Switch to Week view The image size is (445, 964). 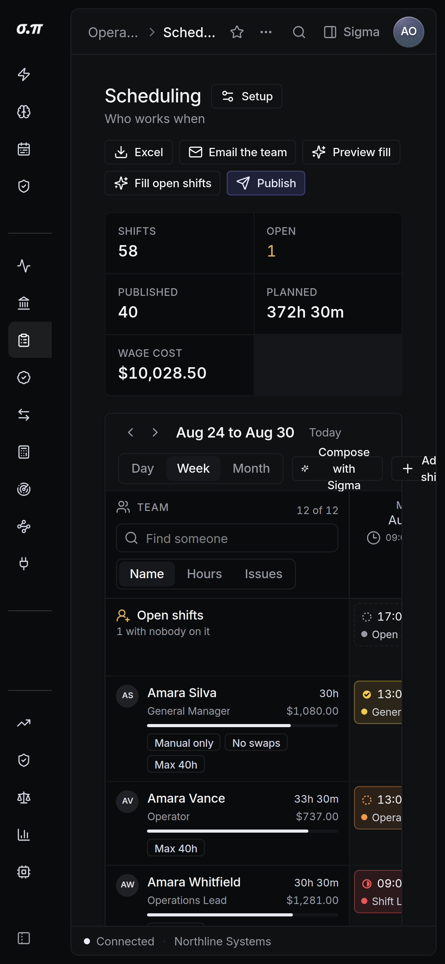pos(193,469)
